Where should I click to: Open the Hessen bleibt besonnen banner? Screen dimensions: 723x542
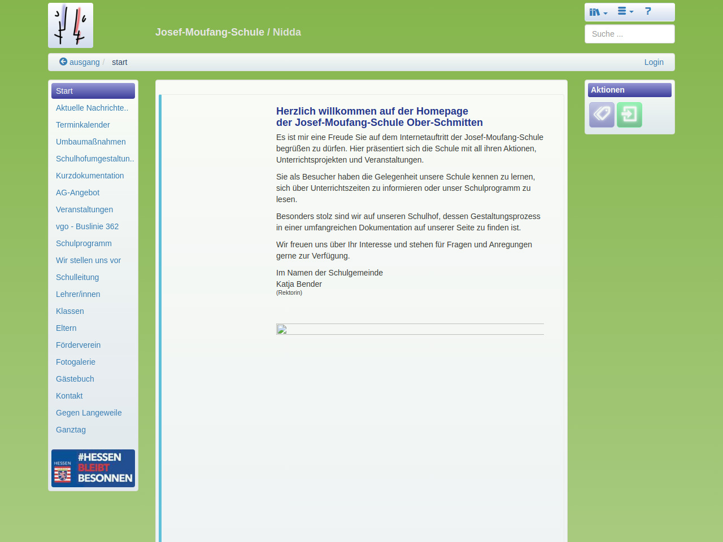[x=93, y=468]
